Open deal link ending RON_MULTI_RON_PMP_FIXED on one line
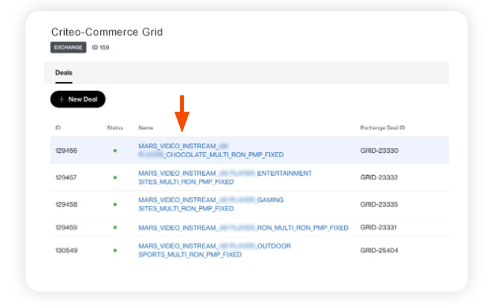 pos(243,227)
